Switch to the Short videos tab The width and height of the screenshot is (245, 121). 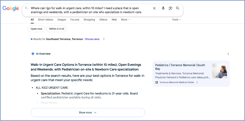pos(46,20)
